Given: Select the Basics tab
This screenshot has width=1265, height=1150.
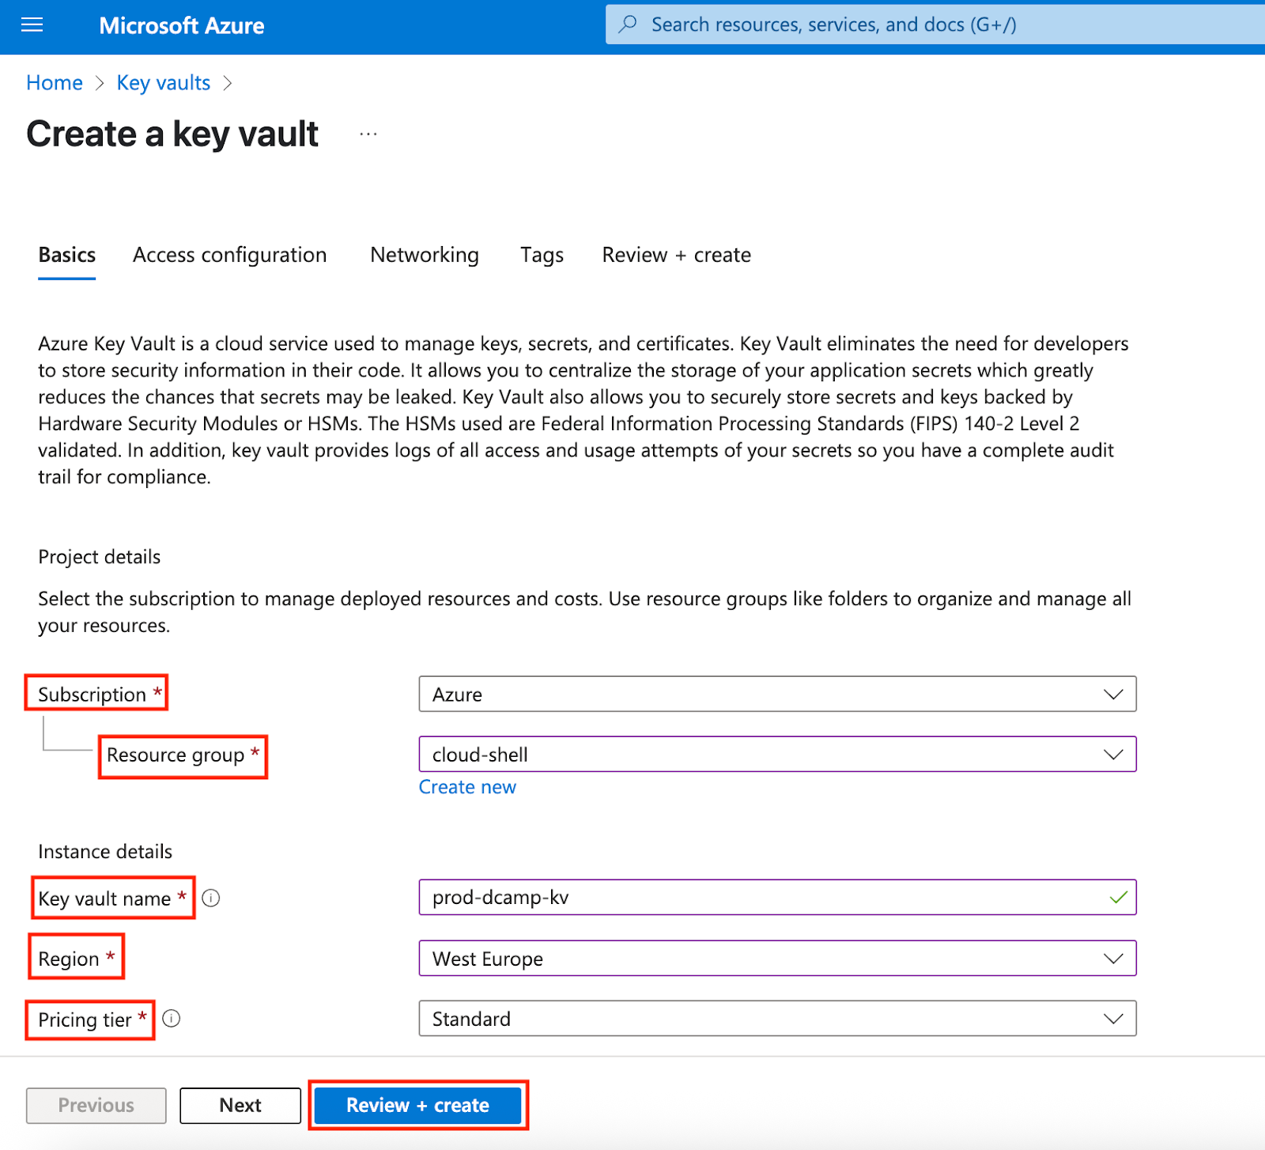Looking at the screenshot, I should [67, 255].
